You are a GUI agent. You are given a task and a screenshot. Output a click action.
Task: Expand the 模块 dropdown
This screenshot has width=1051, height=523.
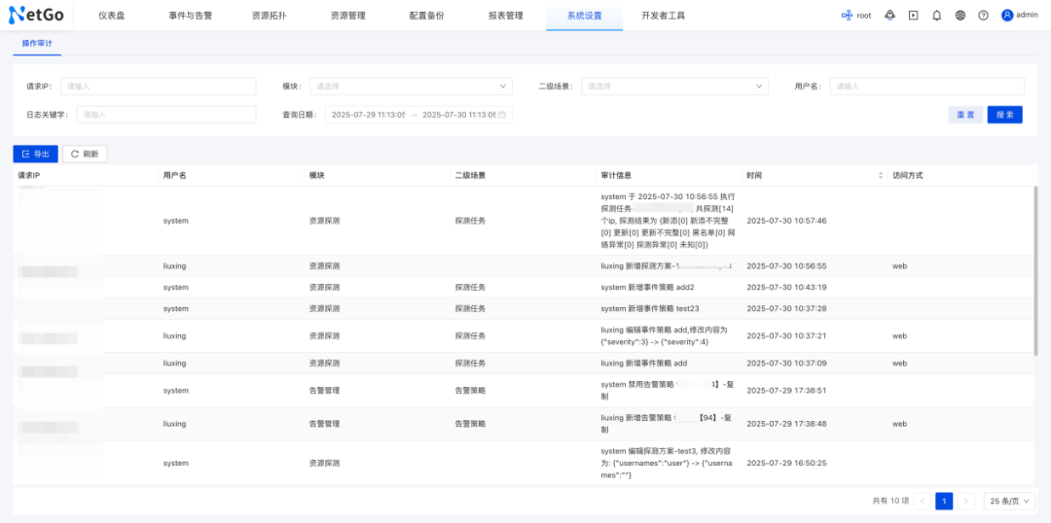[411, 87]
